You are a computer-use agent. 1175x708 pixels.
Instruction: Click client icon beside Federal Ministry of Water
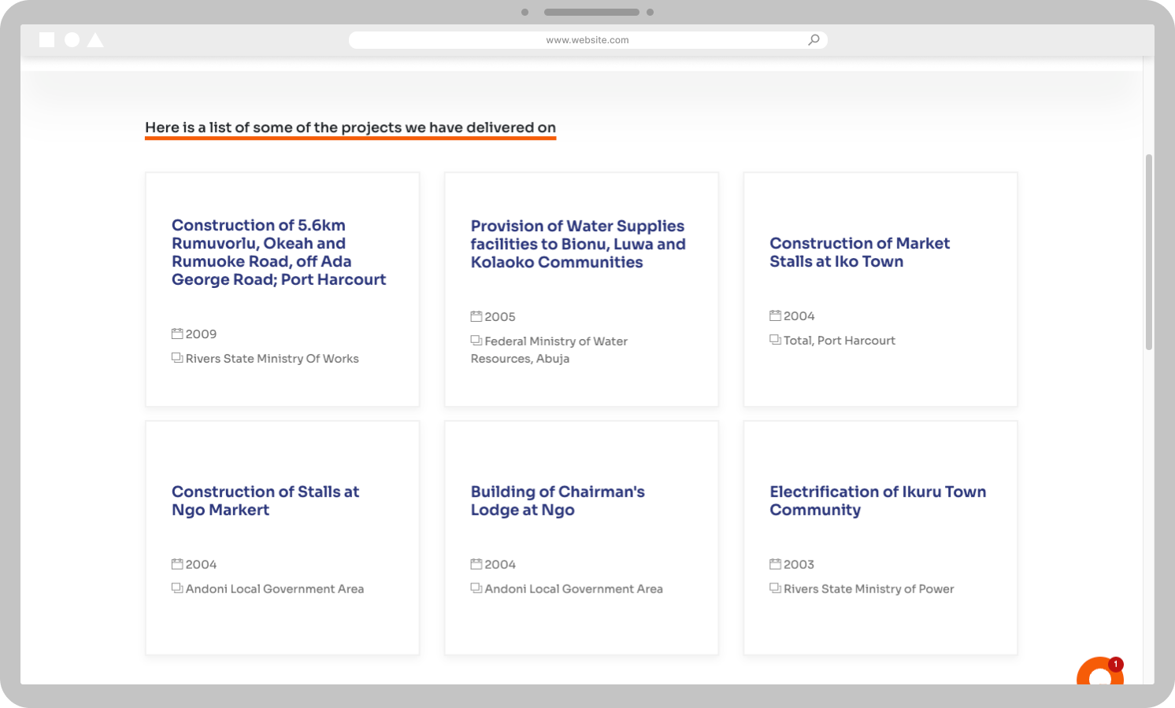[476, 341]
